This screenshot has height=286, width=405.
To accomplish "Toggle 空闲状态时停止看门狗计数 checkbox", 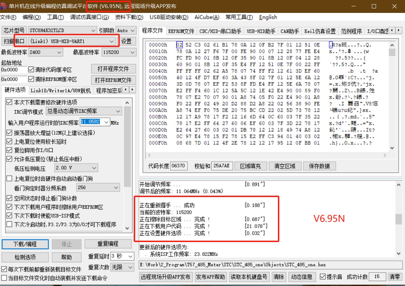I will (9, 198).
